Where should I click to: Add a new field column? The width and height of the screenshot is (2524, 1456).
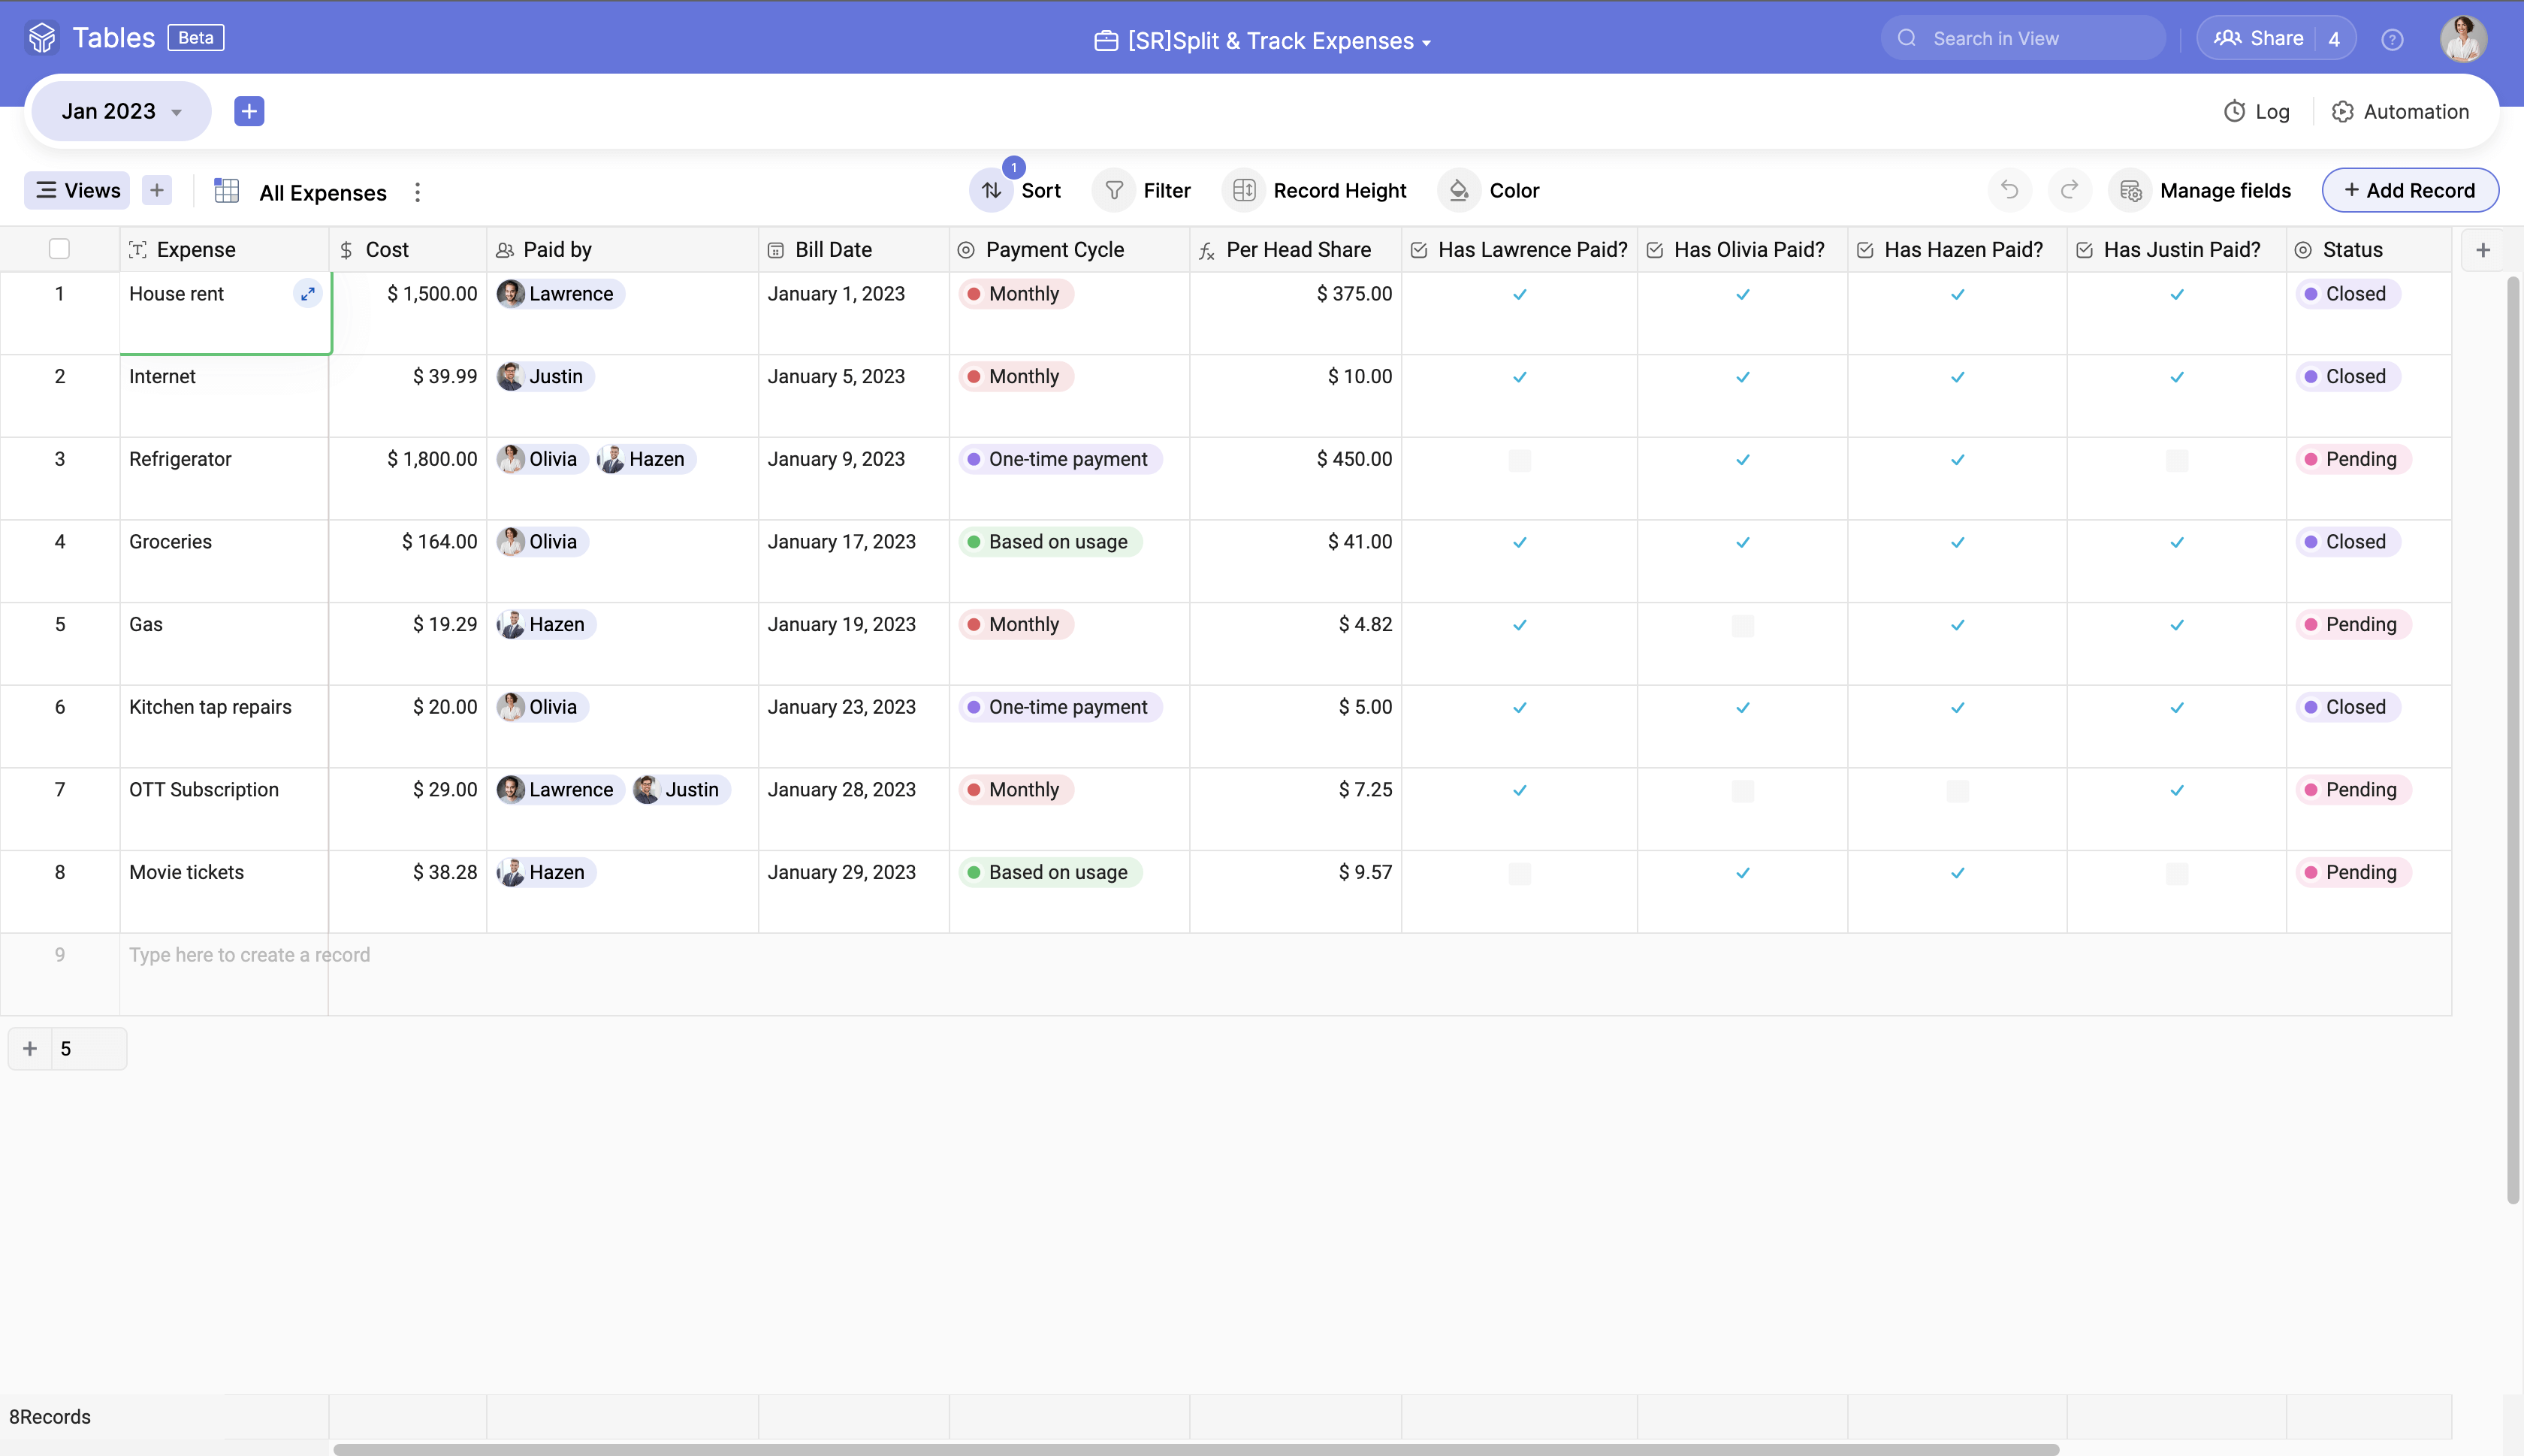(x=2483, y=250)
